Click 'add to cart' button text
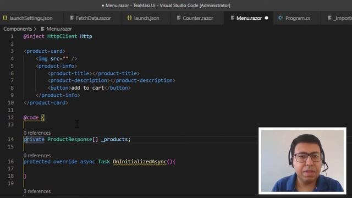 [x=87, y=88]
